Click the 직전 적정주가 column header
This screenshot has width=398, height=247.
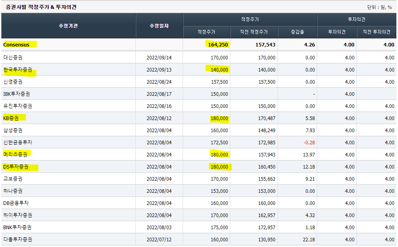click(x=254, y=32)
